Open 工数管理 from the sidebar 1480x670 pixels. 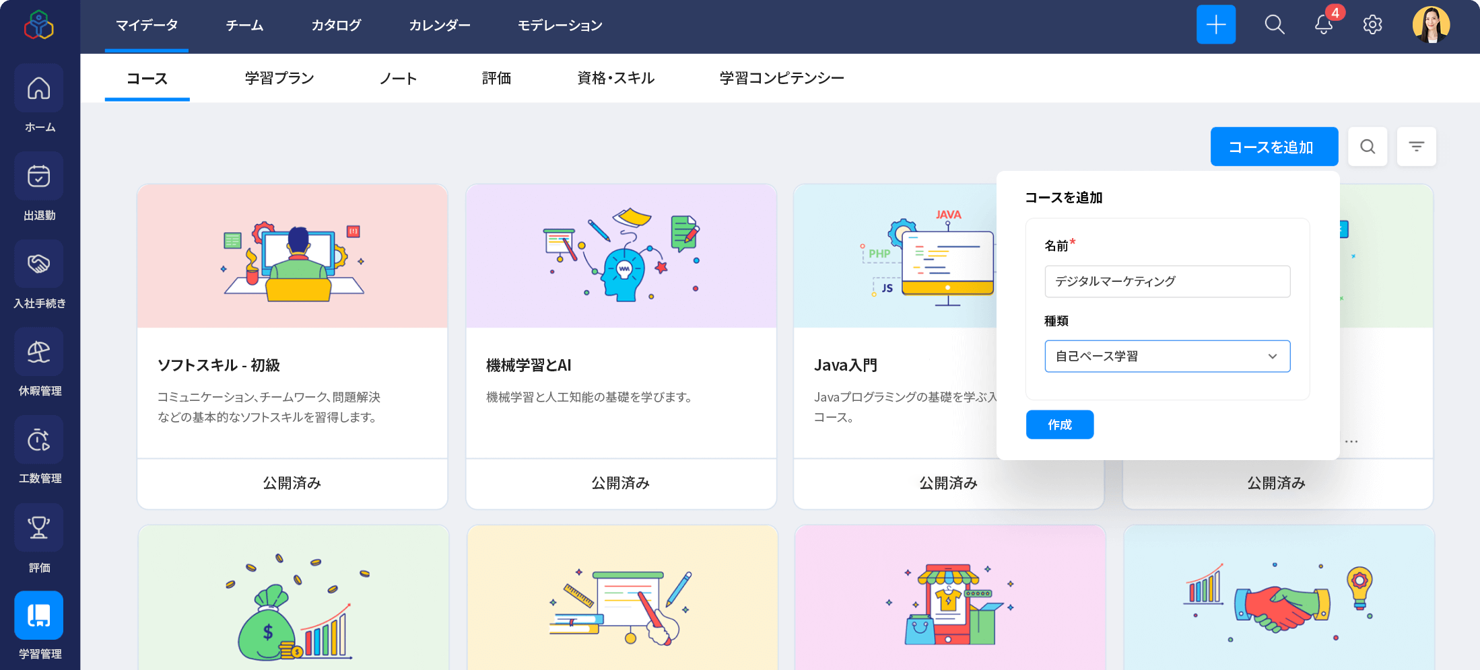coord(38,439)
